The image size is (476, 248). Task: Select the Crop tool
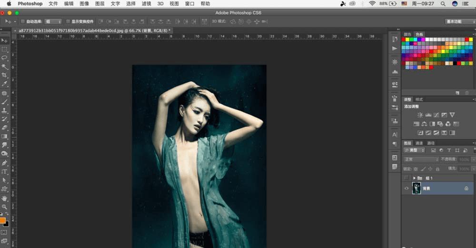(x=4, y=75)
